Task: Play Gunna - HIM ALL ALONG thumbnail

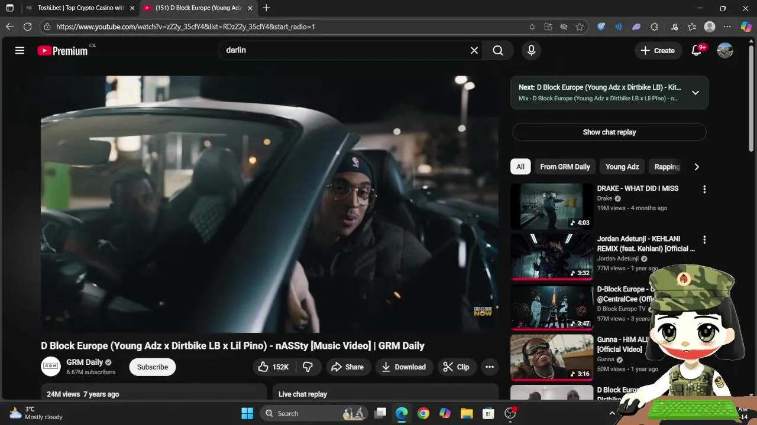Action: (552, 358)
